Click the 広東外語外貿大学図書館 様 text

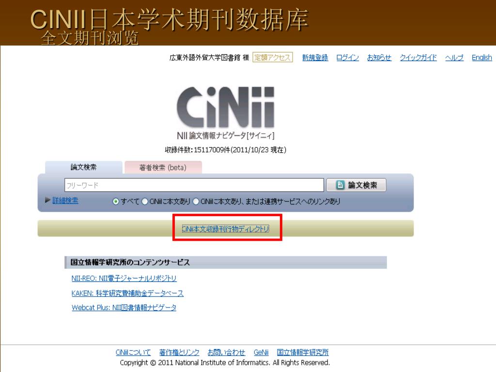(x=209, y=58)
